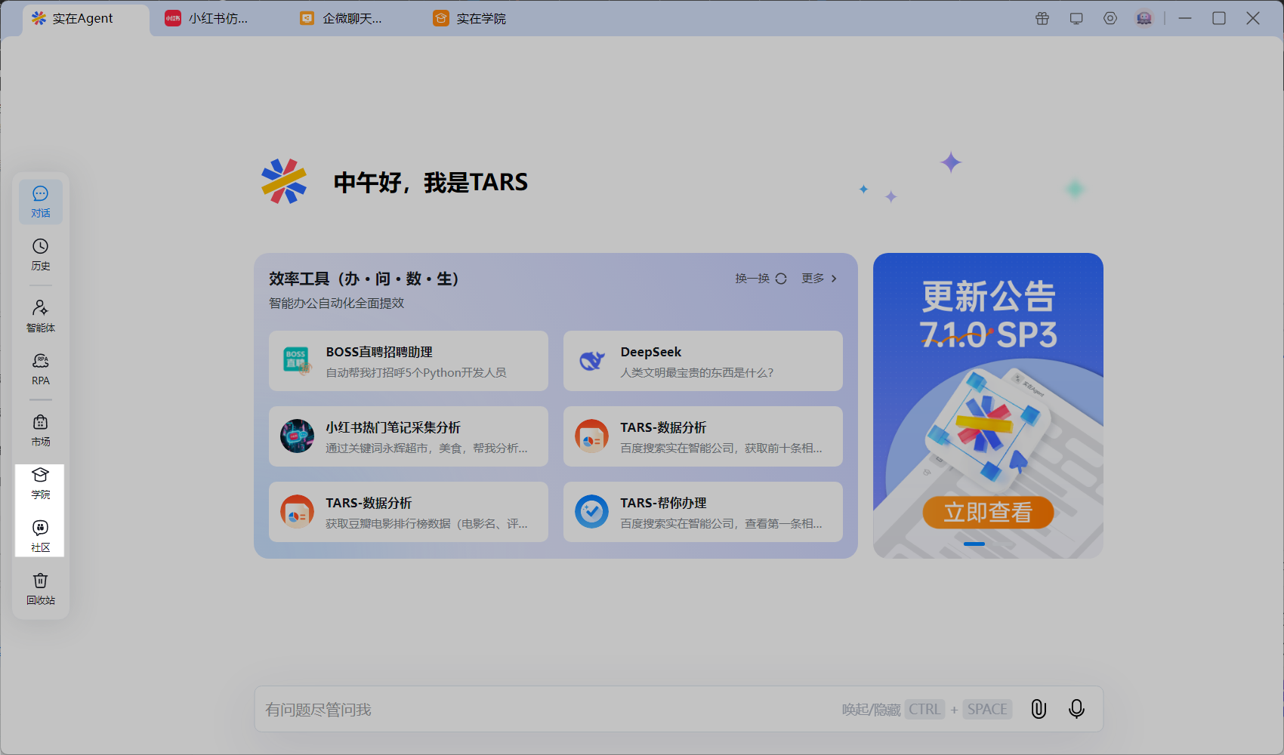Minimize the 实在Agent window
The width and height of the screenshot is (1284, 755).
coord(1185,18)
